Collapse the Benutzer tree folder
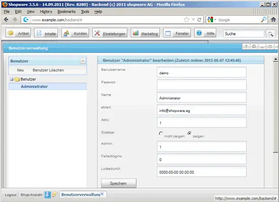The height and width of the screenshot is (202, 279). coord(12,79)
